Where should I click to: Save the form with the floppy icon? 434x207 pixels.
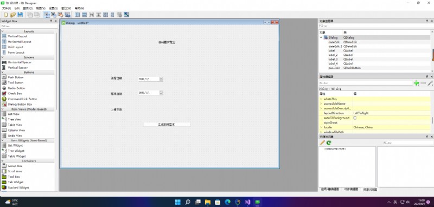coord(20,15)
